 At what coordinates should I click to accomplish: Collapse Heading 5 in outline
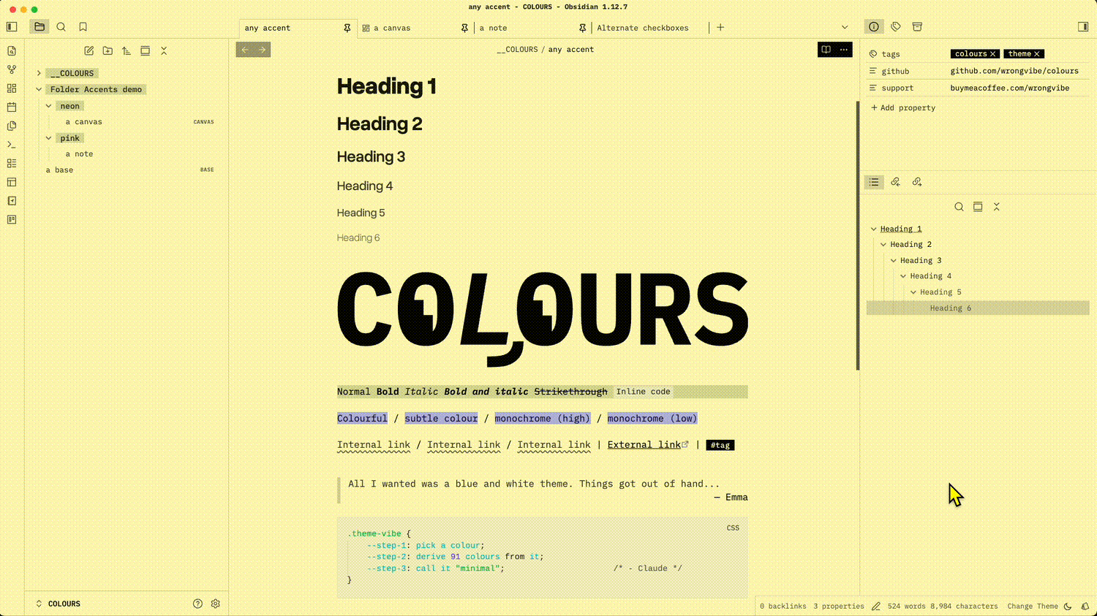pyautogui.click(x=913, y=292)
